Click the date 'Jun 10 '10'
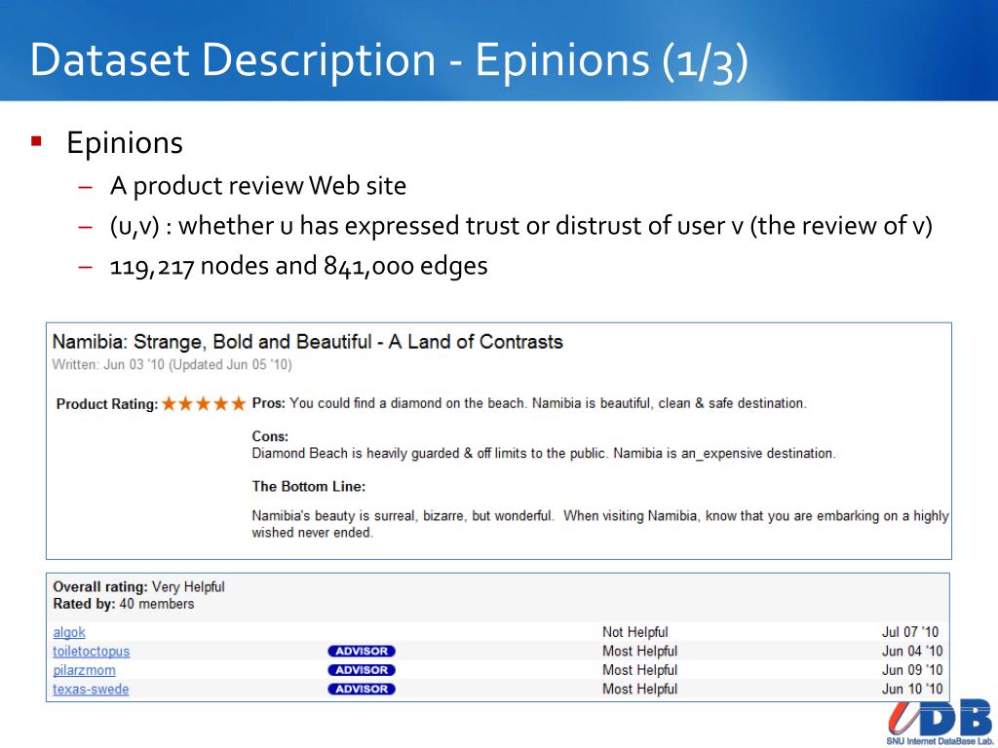The image size is (998, 748). (x=912, y=690)
